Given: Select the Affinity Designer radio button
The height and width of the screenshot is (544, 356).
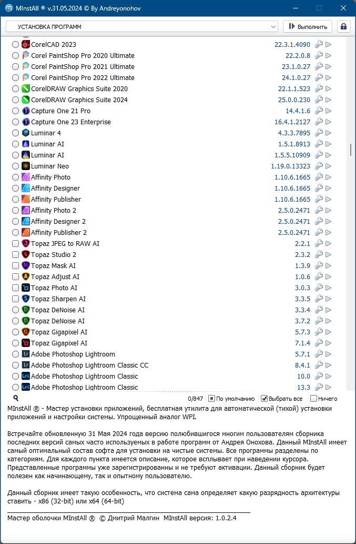Looking at the screenshot, I should coord(15,189).
